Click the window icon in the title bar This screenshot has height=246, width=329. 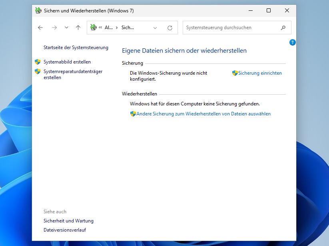[x=38, y=11]
